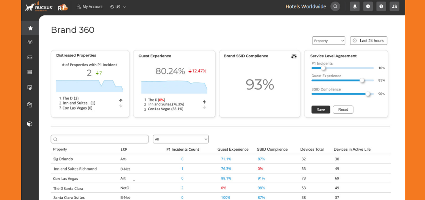Open the All filter dropdown
Viewport: 425px width, 200px height.
coord(180,139)
